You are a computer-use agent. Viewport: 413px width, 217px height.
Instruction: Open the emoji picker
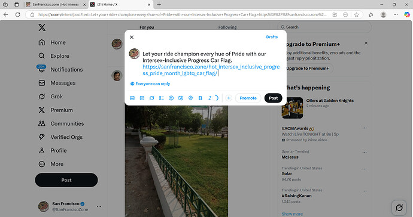(x=171, y=98)
